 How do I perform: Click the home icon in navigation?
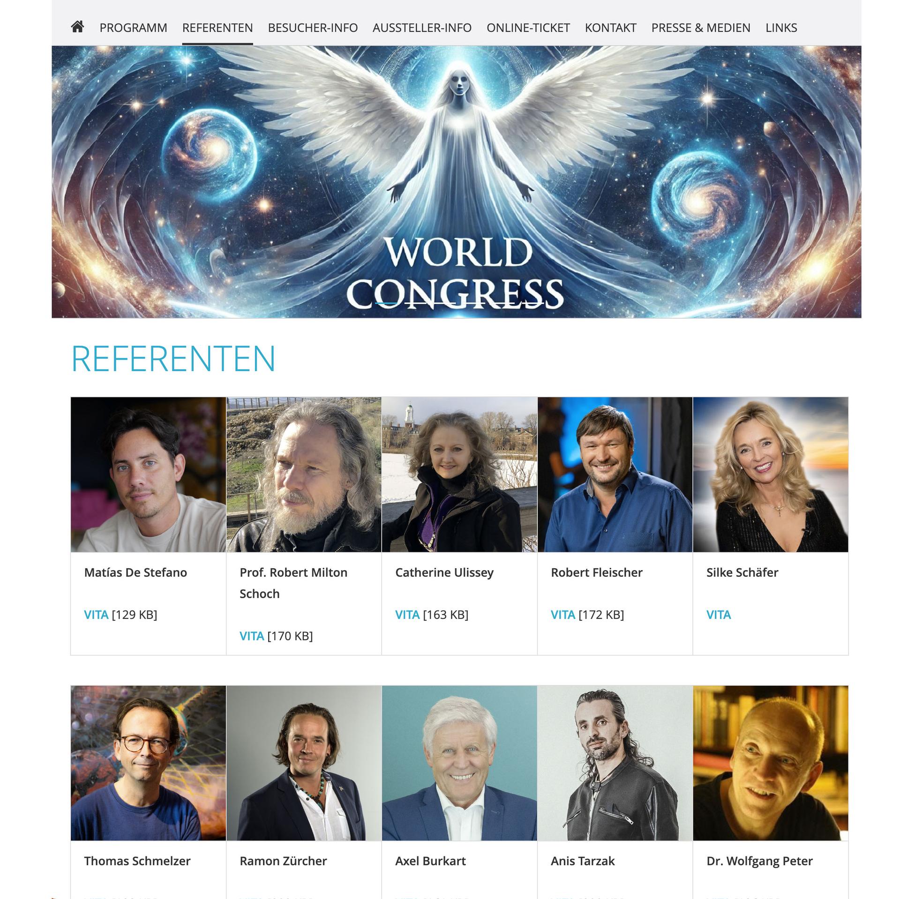(77, 27)
